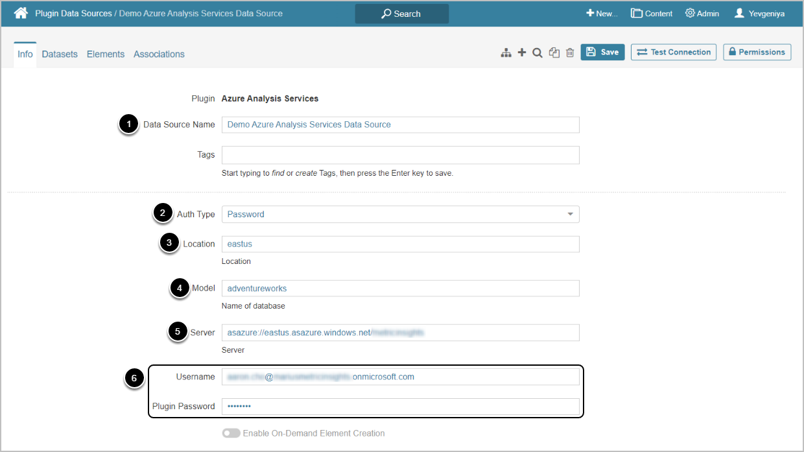Open the Admin gear menu
Viewport: 804px width, 452px height.
pos(702,13)
